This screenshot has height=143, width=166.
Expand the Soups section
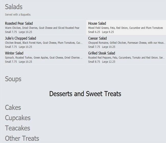click(13, 79)
